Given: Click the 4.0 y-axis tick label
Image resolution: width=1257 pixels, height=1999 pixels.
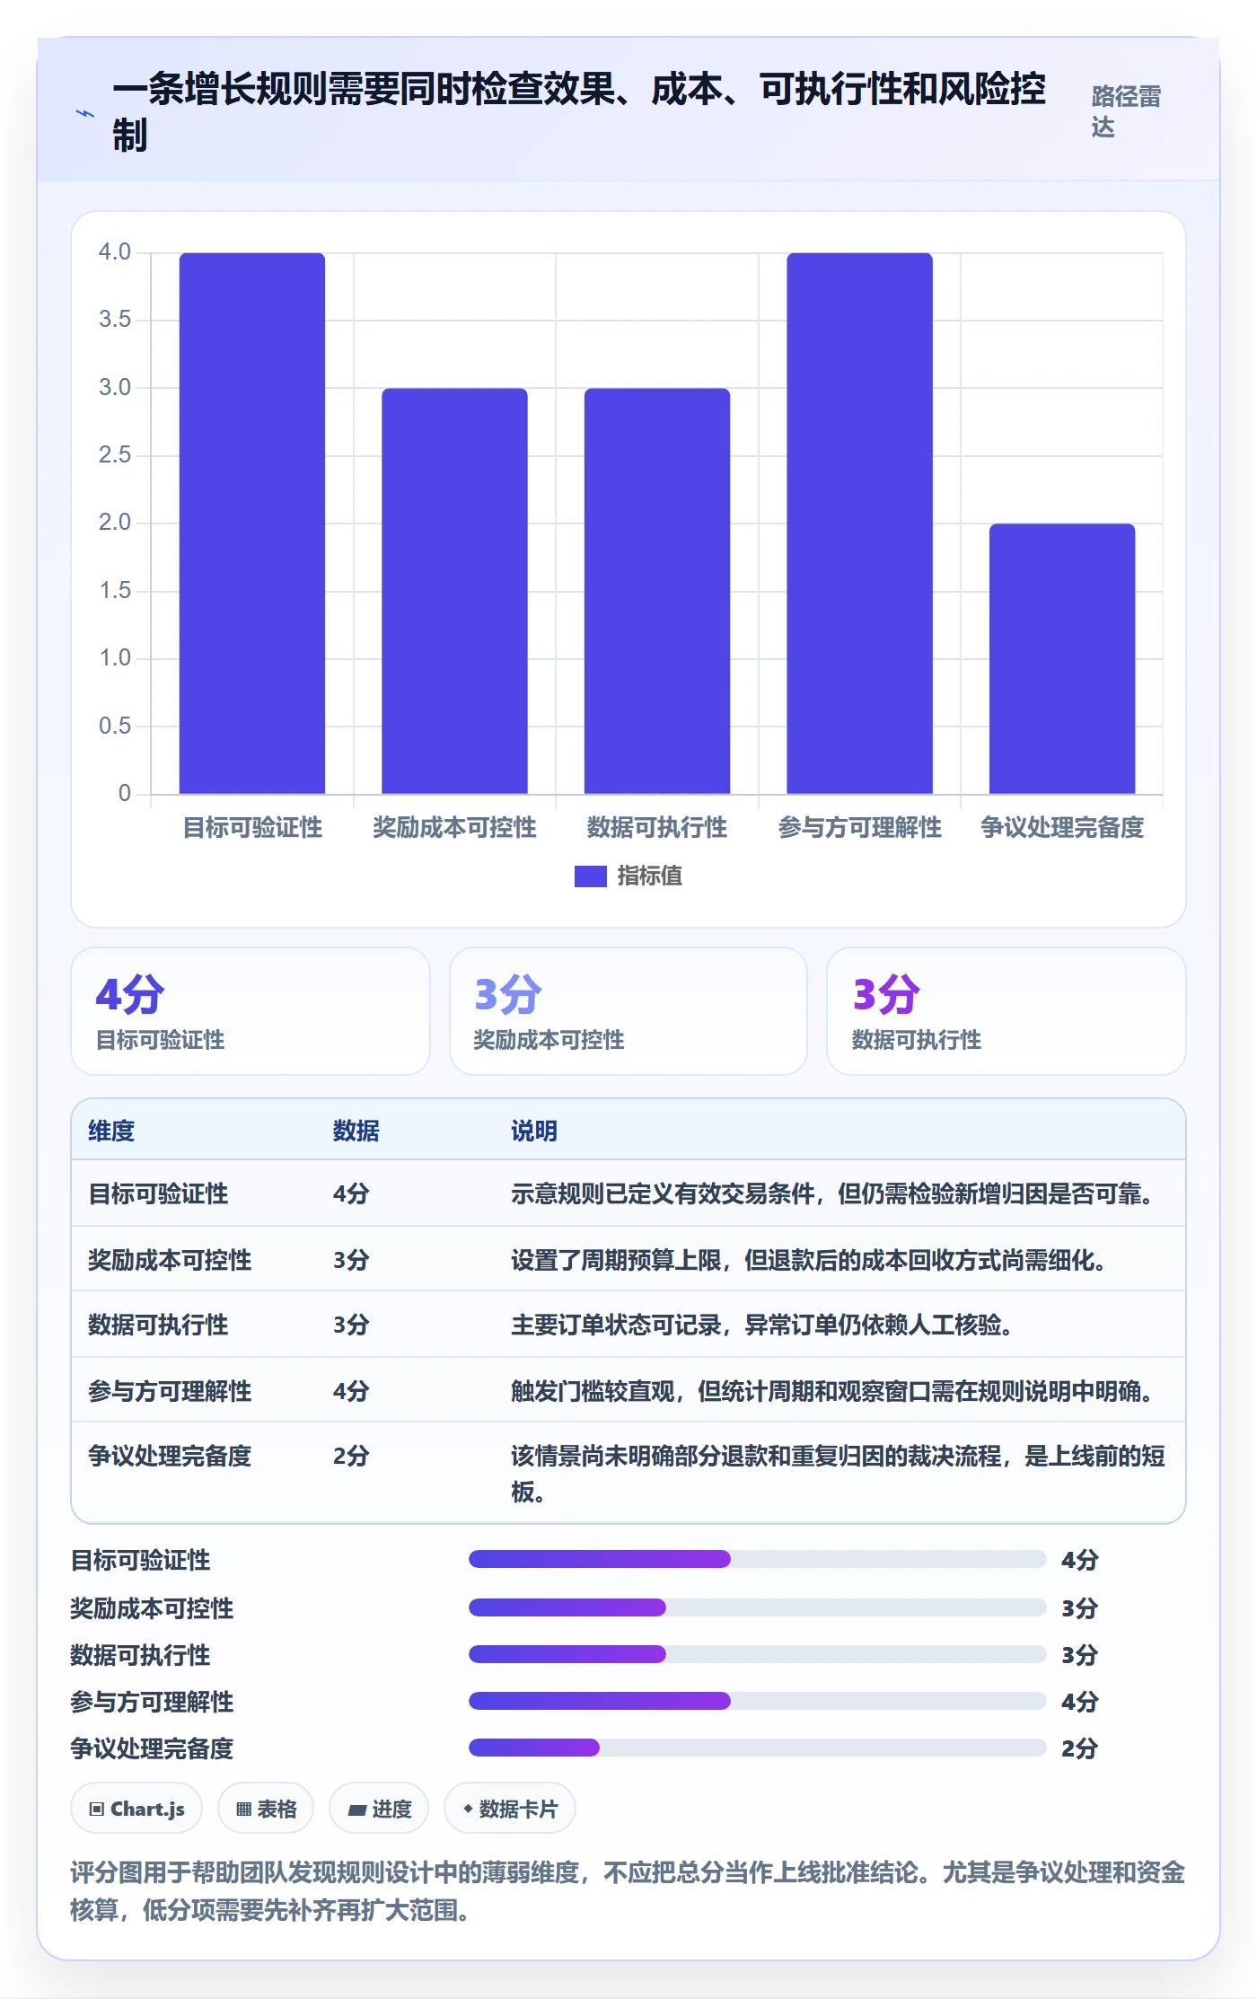Looking at the screenshot, I should pyautogui.click(x=115, y=251).
